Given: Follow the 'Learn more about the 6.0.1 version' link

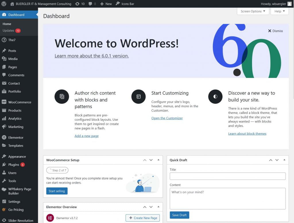Looking at the screenshot, I should [92, 56].
